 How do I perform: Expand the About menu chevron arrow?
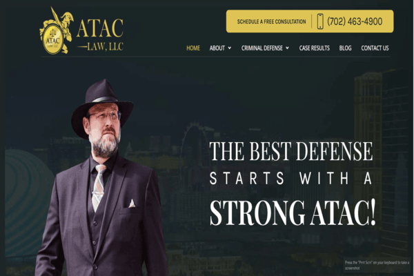click(x=230, y=48)
